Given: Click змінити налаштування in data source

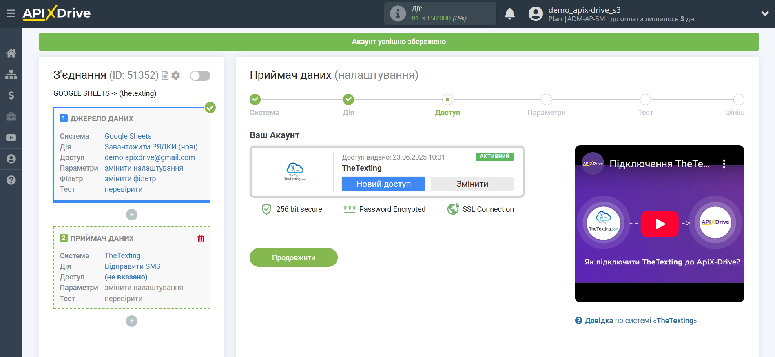Looking at the screenshot, I should (x=144, y=168).
